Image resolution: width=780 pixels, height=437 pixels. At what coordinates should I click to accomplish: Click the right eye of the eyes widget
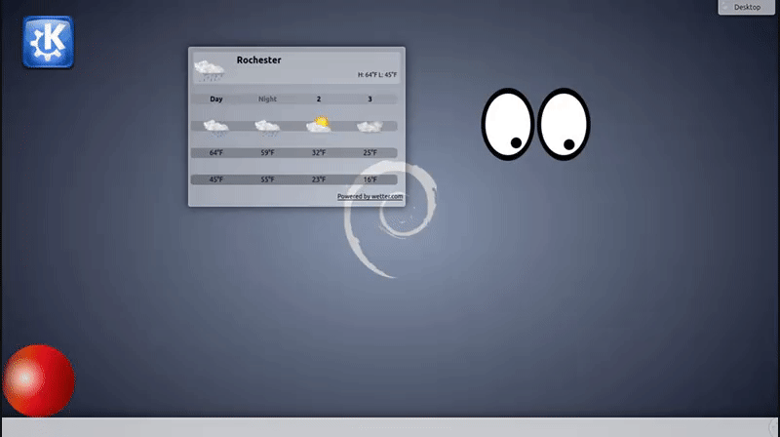tap(564, 124)
